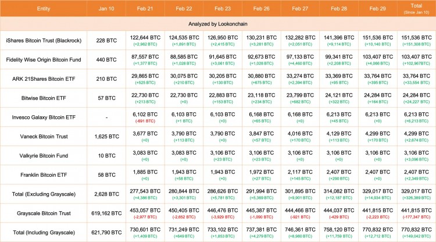Click the 440 BTC cell for Fidelity

click(x=106, y=59)
